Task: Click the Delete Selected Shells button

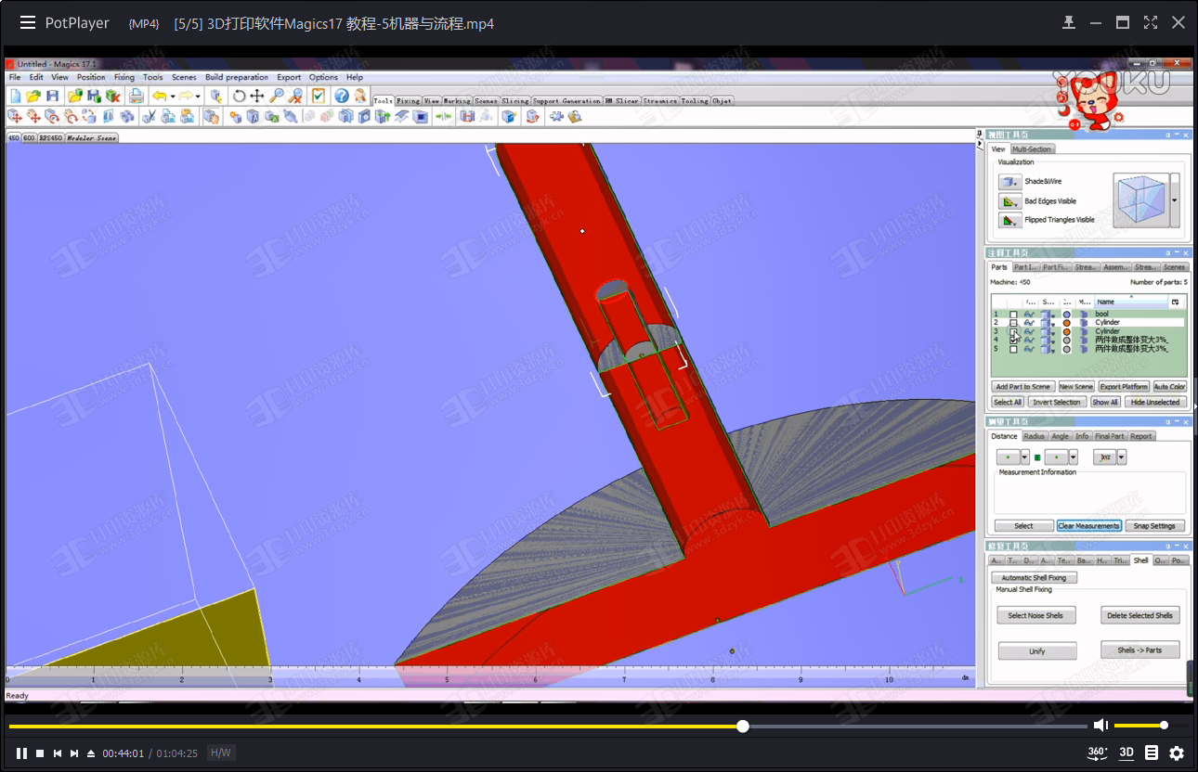Action: click(1140, 615)
